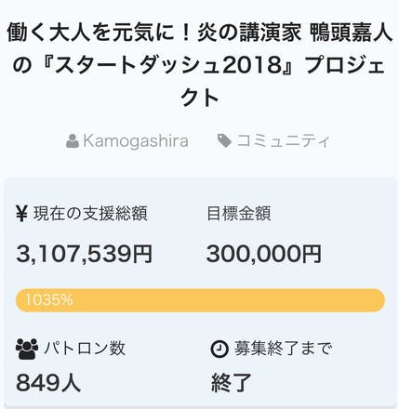
Task: Click the 1035% percentage label
Action: click(49, 300)
